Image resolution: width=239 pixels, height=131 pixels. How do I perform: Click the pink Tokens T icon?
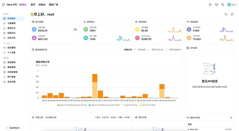point(137,38)
